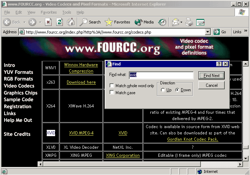Open the Help menu
Viewport: 250px width, 175px height.
point(80,12)
